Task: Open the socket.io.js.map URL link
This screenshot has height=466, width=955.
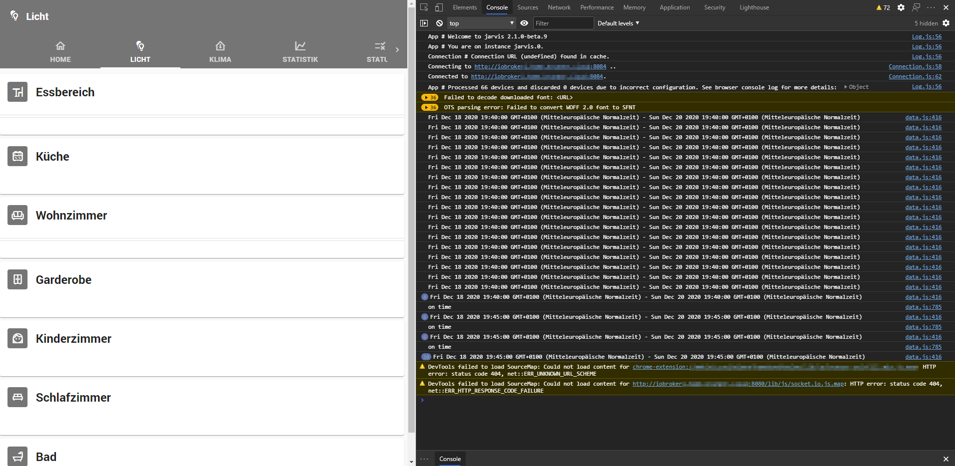Action: tap(739, 384)
